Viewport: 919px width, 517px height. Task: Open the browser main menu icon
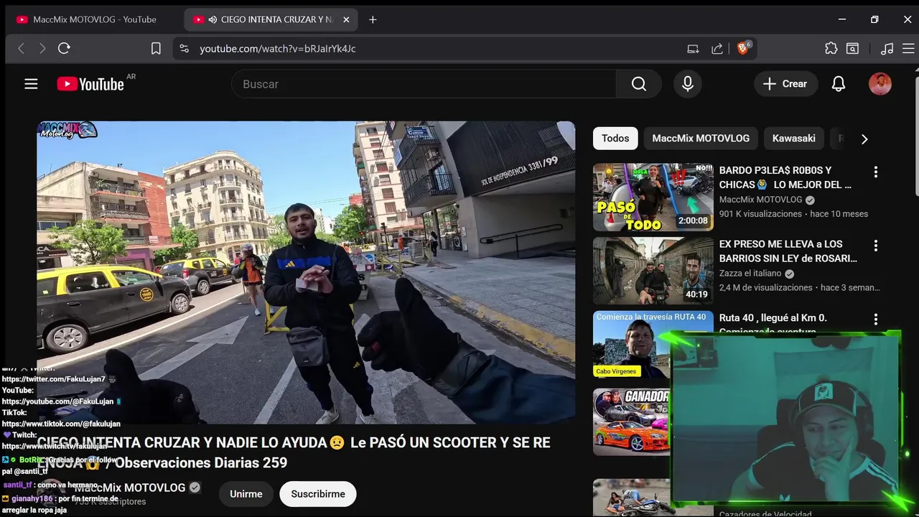click(909, 49)
